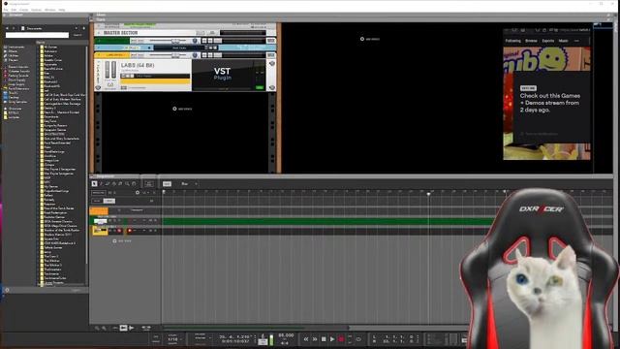620x349 pixels.
Task: Open the Utilities category in browser
Action: point(13,56)
